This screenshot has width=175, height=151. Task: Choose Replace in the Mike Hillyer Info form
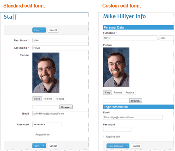point(130,93)
